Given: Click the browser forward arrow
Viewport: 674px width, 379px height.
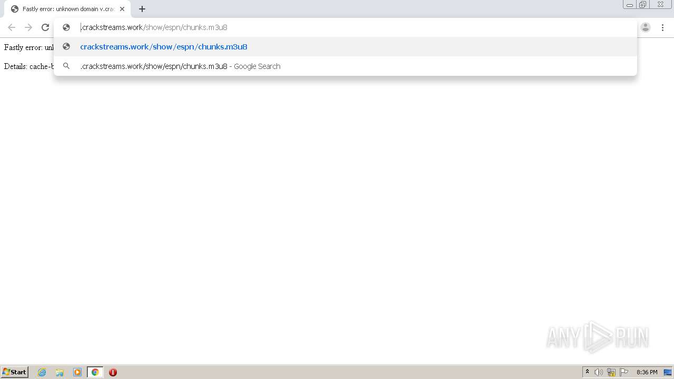Looking at the screenshot, I should tap(28, 27).
